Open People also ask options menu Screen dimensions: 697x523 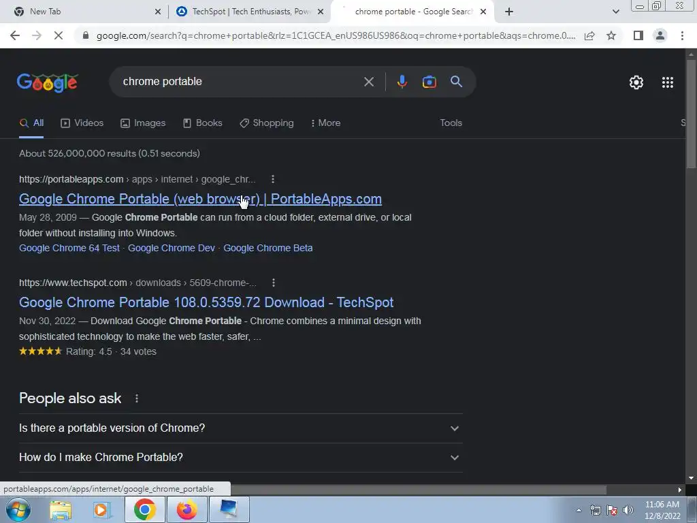coord(136,398)
